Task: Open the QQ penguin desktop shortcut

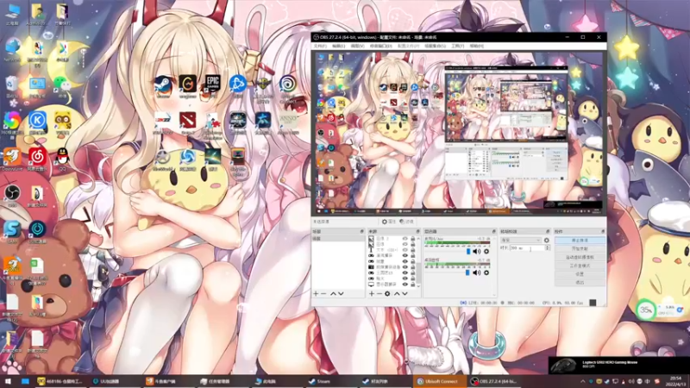Action: click(x=62, y=160)
